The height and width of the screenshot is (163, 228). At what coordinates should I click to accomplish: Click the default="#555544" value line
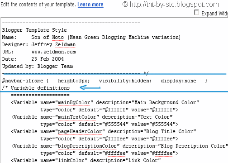point(109,124)
